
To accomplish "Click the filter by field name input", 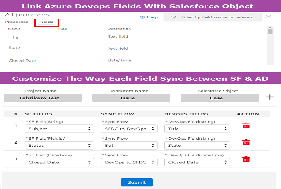I will [x=219, y=17].
